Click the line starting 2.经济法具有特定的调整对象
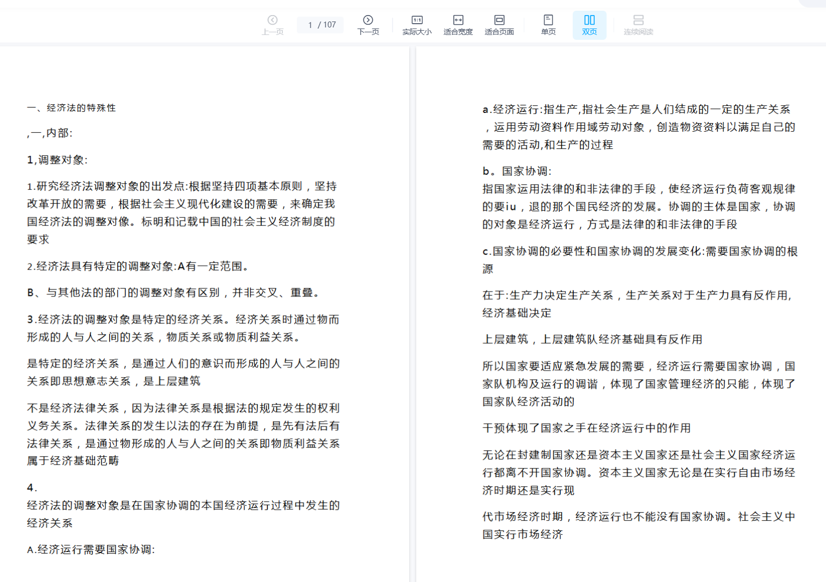The image size is (826, 582). coord(138,266)
